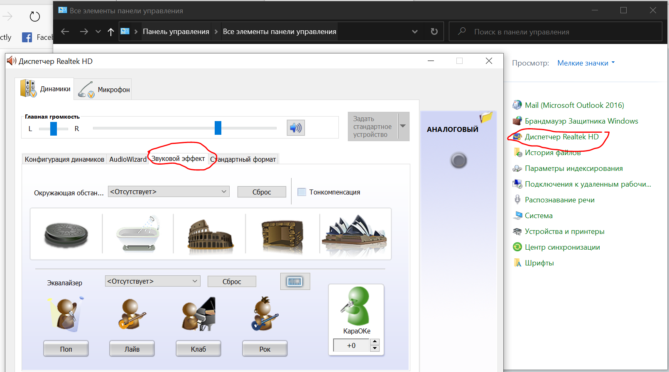Click the Лайв preset button
This screenshot has width=669, height=372.
pyautogui.click(x=132, y=349)
